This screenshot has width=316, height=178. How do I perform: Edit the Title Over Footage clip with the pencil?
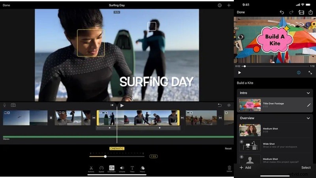(309, 105)
